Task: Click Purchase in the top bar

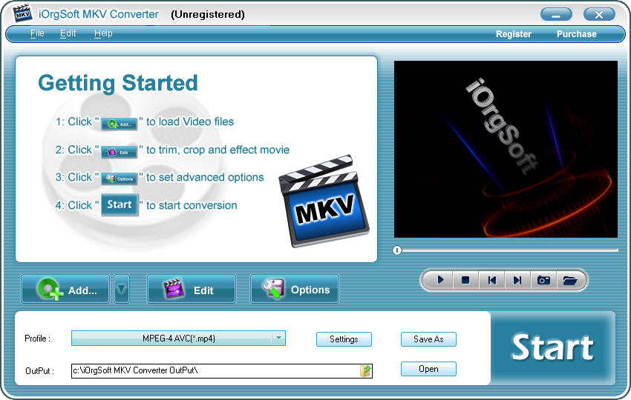Action: [x=577, y=34]
